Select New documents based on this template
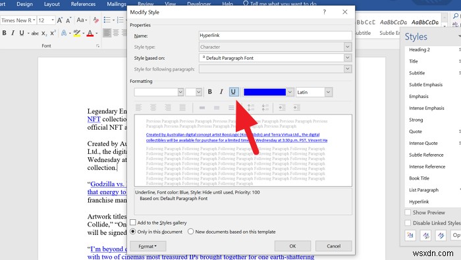Viewport: 461px width, 260px height. point(190,232)
